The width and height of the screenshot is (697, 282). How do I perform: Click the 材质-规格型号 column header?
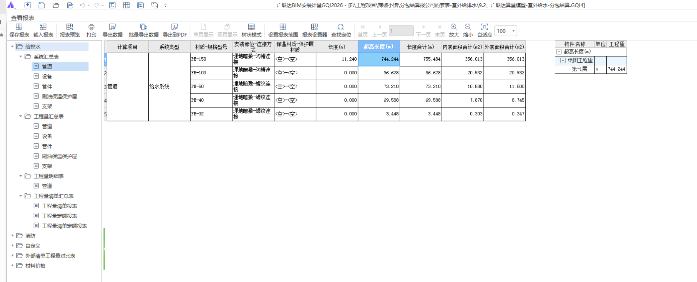211,47
